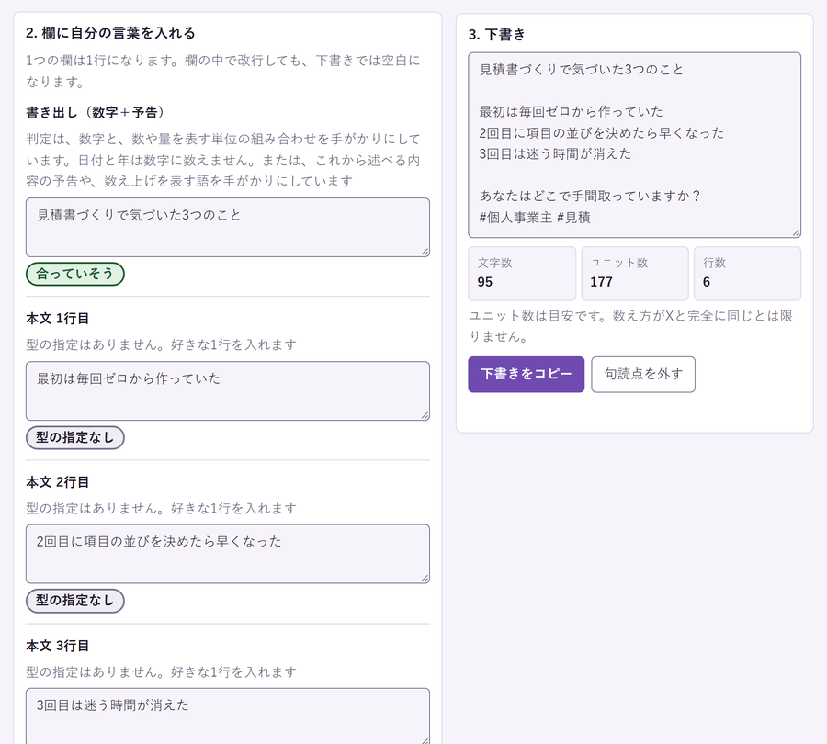Viewport: 827px width, 744px height.
Task: Focus the 書き出し opening line textarea
Action: (228, 227)
